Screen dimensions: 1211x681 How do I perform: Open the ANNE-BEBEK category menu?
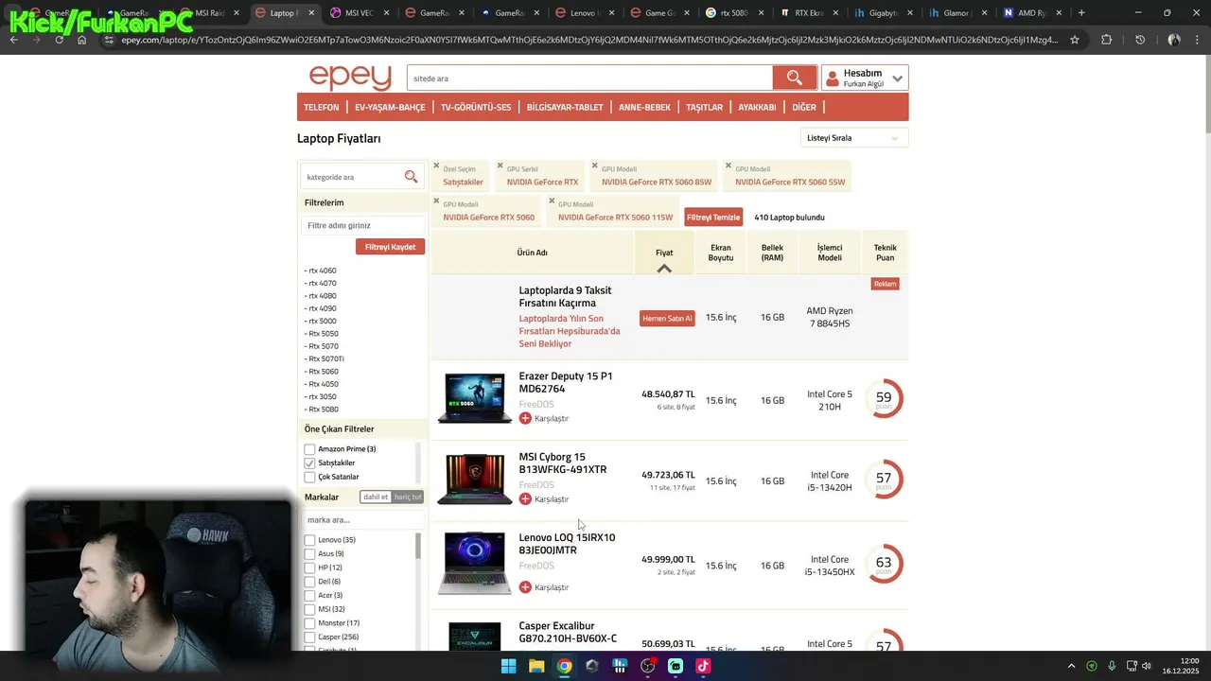pos(644,107)
